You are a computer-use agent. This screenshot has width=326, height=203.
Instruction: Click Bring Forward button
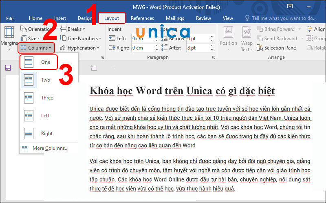(276, 29)
